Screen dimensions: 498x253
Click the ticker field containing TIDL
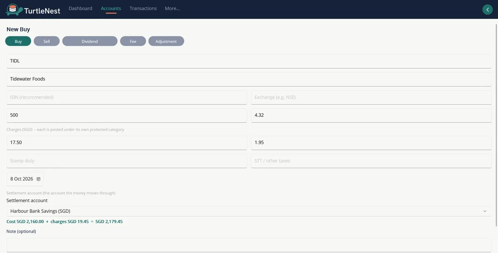[249, 61]
